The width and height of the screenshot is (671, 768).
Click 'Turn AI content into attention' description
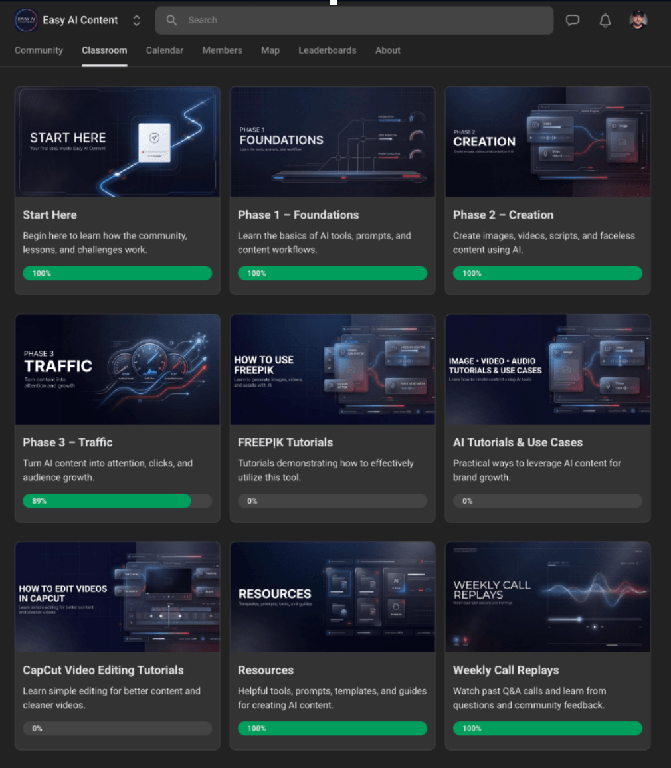point(108,470)
